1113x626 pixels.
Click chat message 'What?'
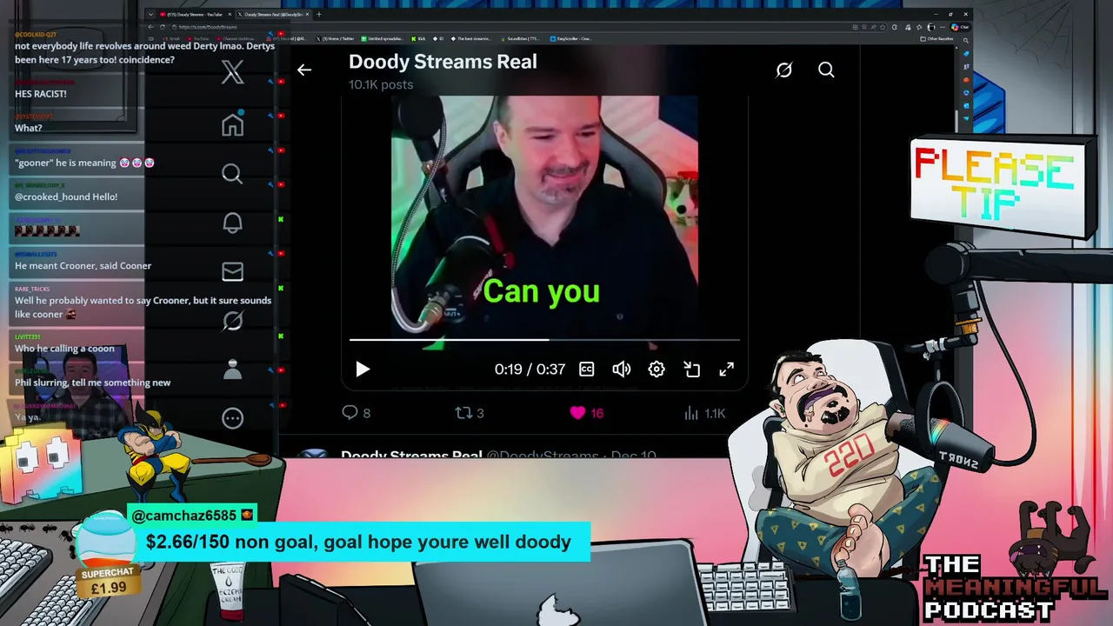click(x=29, y=128)
